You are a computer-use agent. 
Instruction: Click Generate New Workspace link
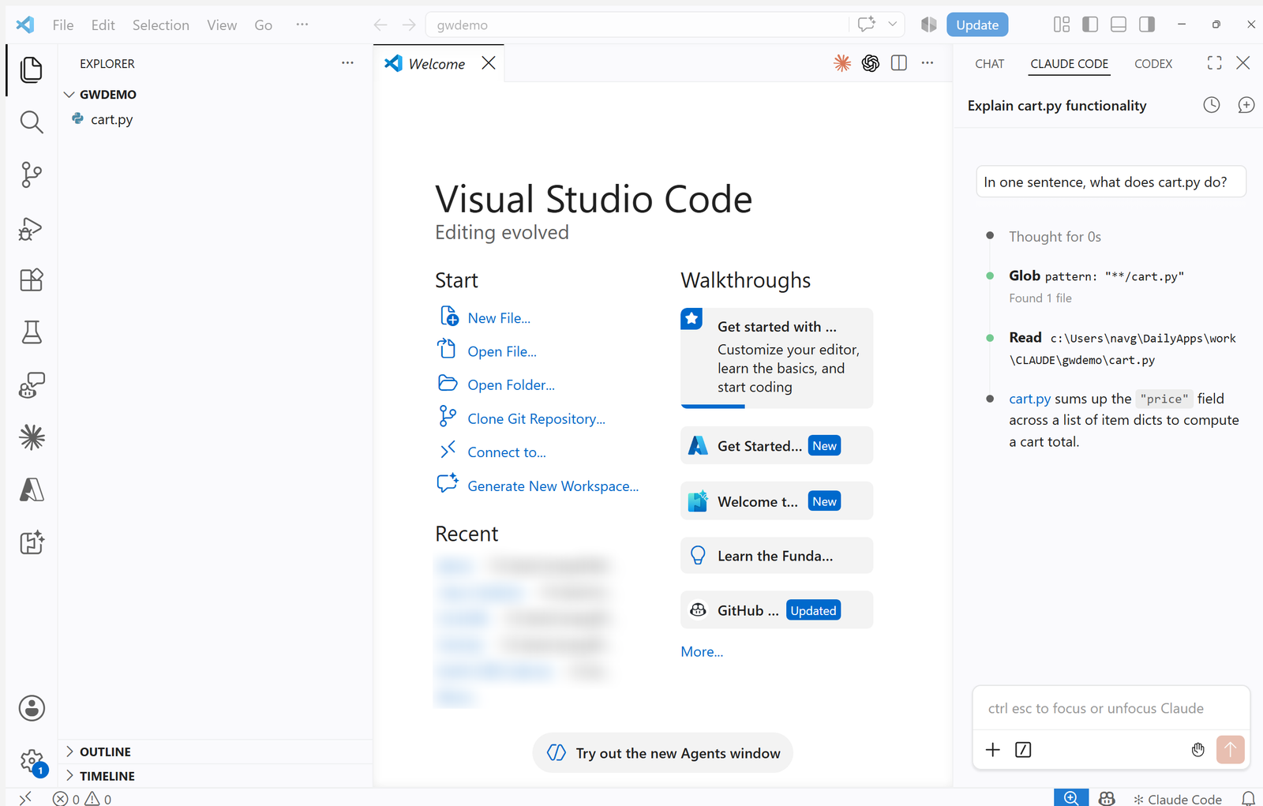[x=553, y=485]
